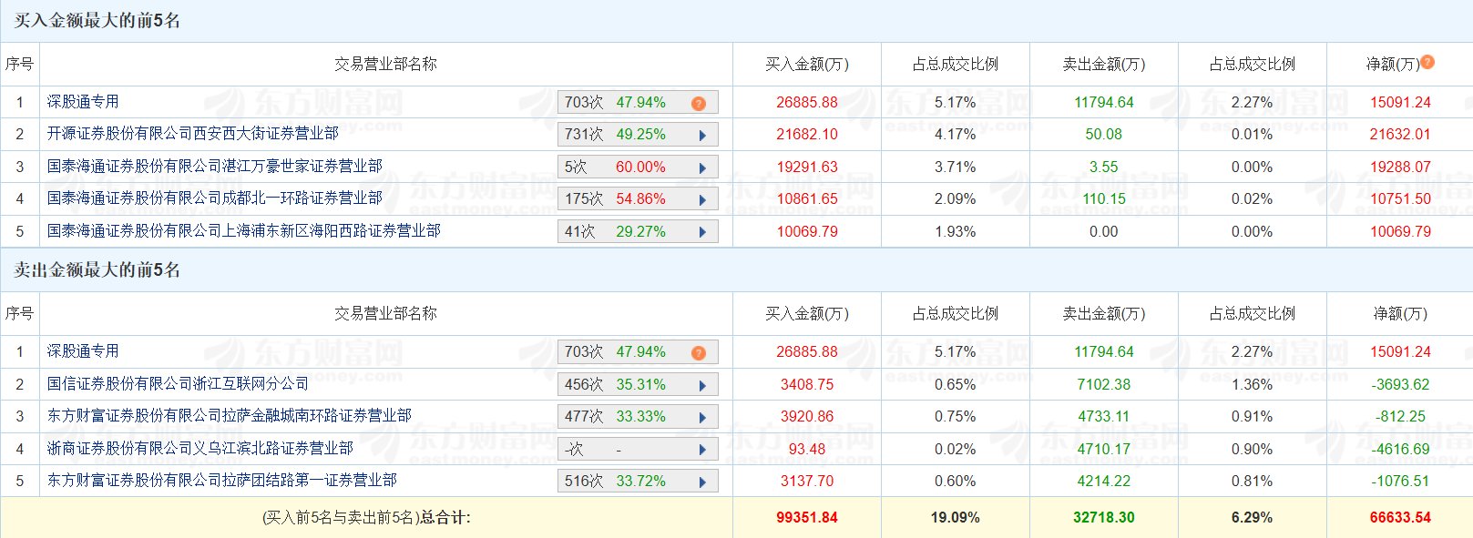Open 开源证券股份有限公司西安西大街证券营业部 link

[x=193, y=134]
